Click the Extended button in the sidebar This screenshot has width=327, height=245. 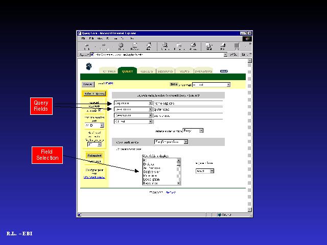(94, 156)
